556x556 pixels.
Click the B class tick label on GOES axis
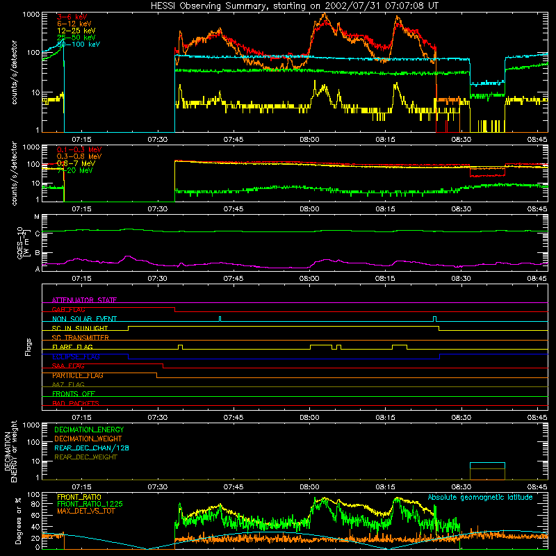coord(38,253)
